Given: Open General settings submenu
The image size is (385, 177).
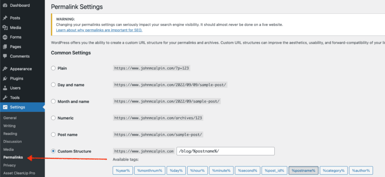Looking at the screenshot, I should [10, 118].
